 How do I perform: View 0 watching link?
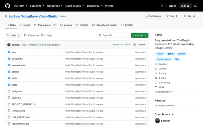tap(162, 83)
